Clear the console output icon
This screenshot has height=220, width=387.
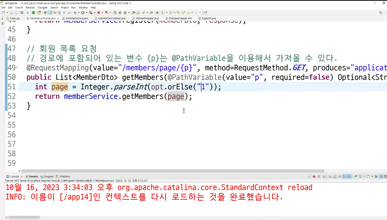coord(330,176)
